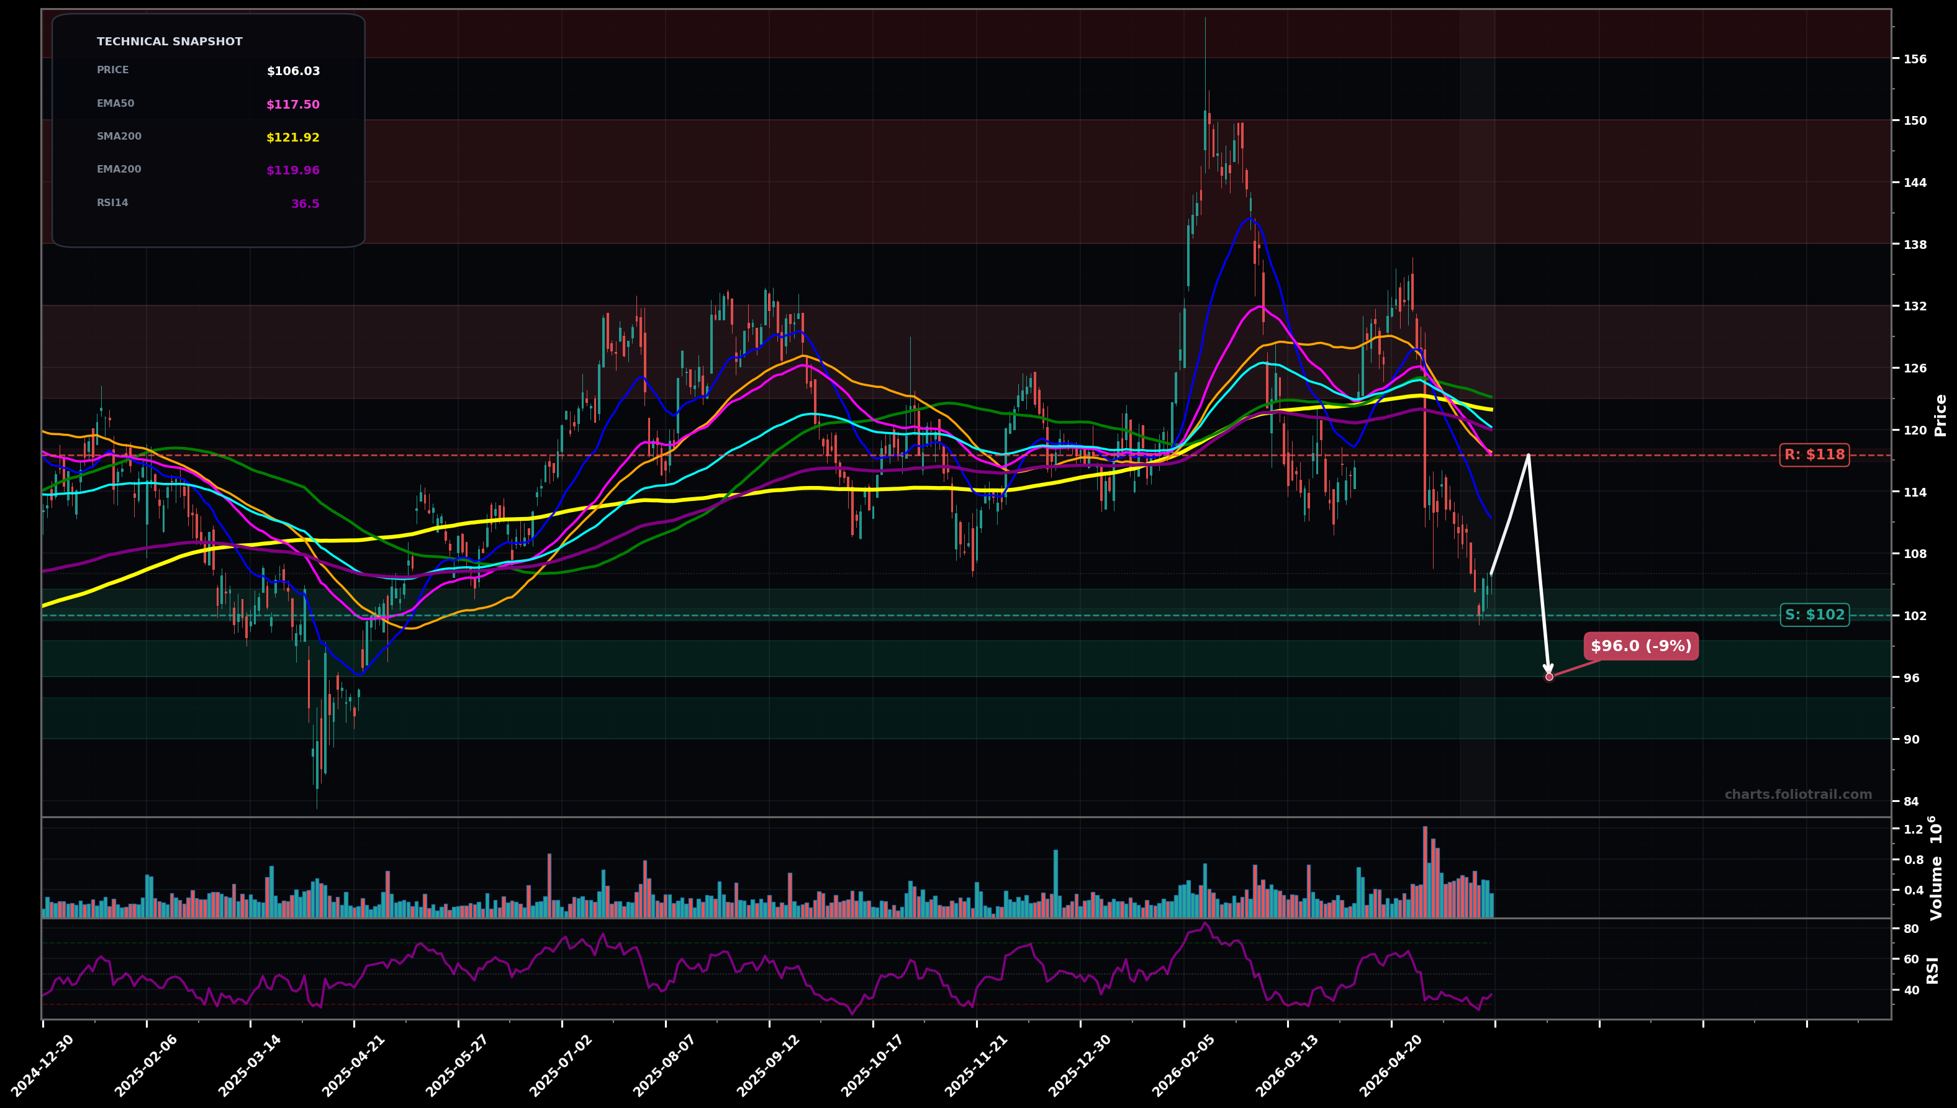Click the charts.foliotrail.com text
This screenshot has height=1108, width=1957.
[1798, 795]
